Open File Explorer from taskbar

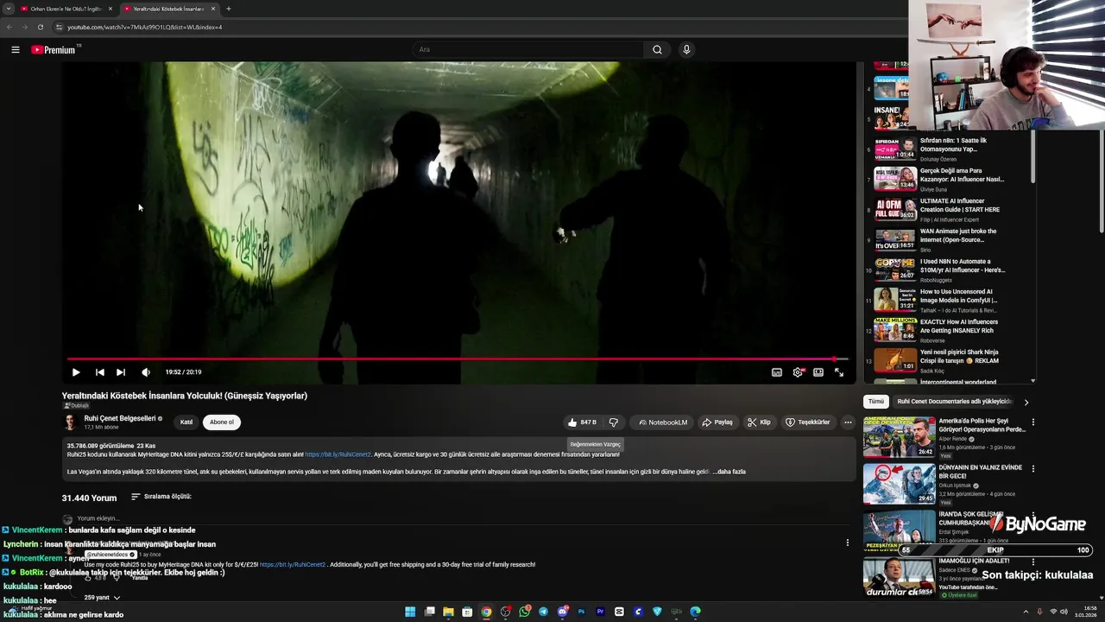pos(448,612)
